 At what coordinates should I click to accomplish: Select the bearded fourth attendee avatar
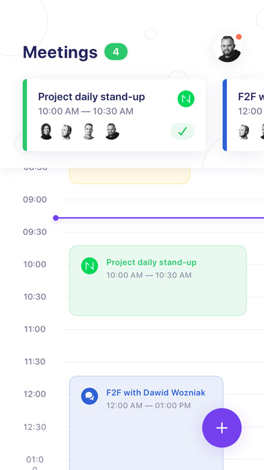coord(112,131)
